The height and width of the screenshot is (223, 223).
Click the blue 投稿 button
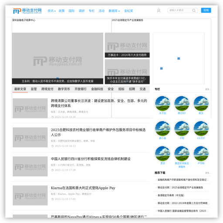(206, 10)
